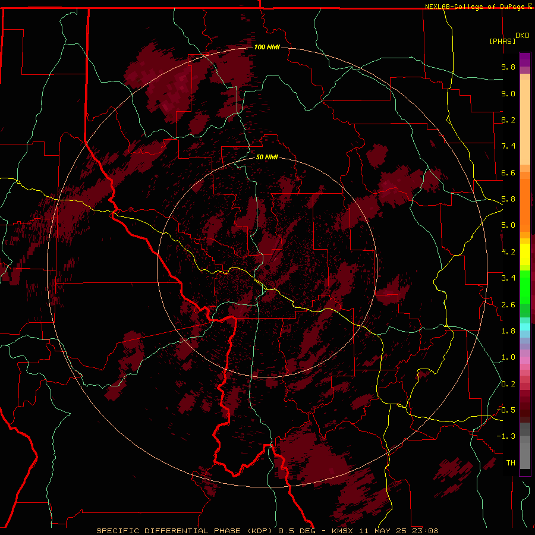535x535 pixels.
Task: Click the 8.2 value on the legend
Action: 508,119
